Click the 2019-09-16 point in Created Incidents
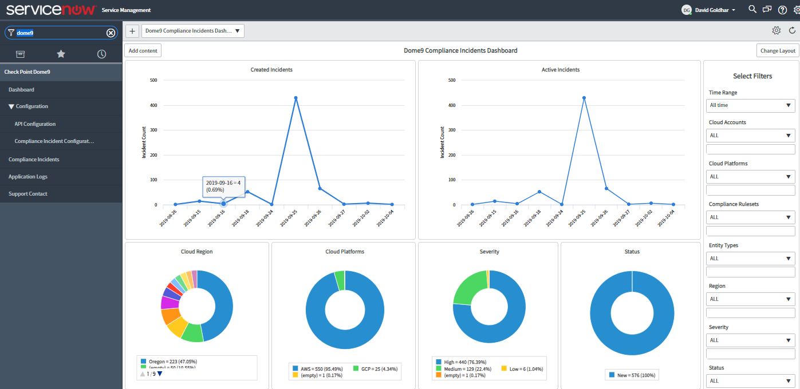 223,204
